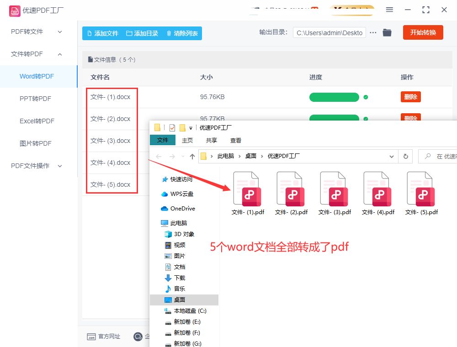Image resolution: width=457 pixels, height=347 pixels.
Task: Open 文档 folder in navigation pane
Action: [x=175, y=267]
